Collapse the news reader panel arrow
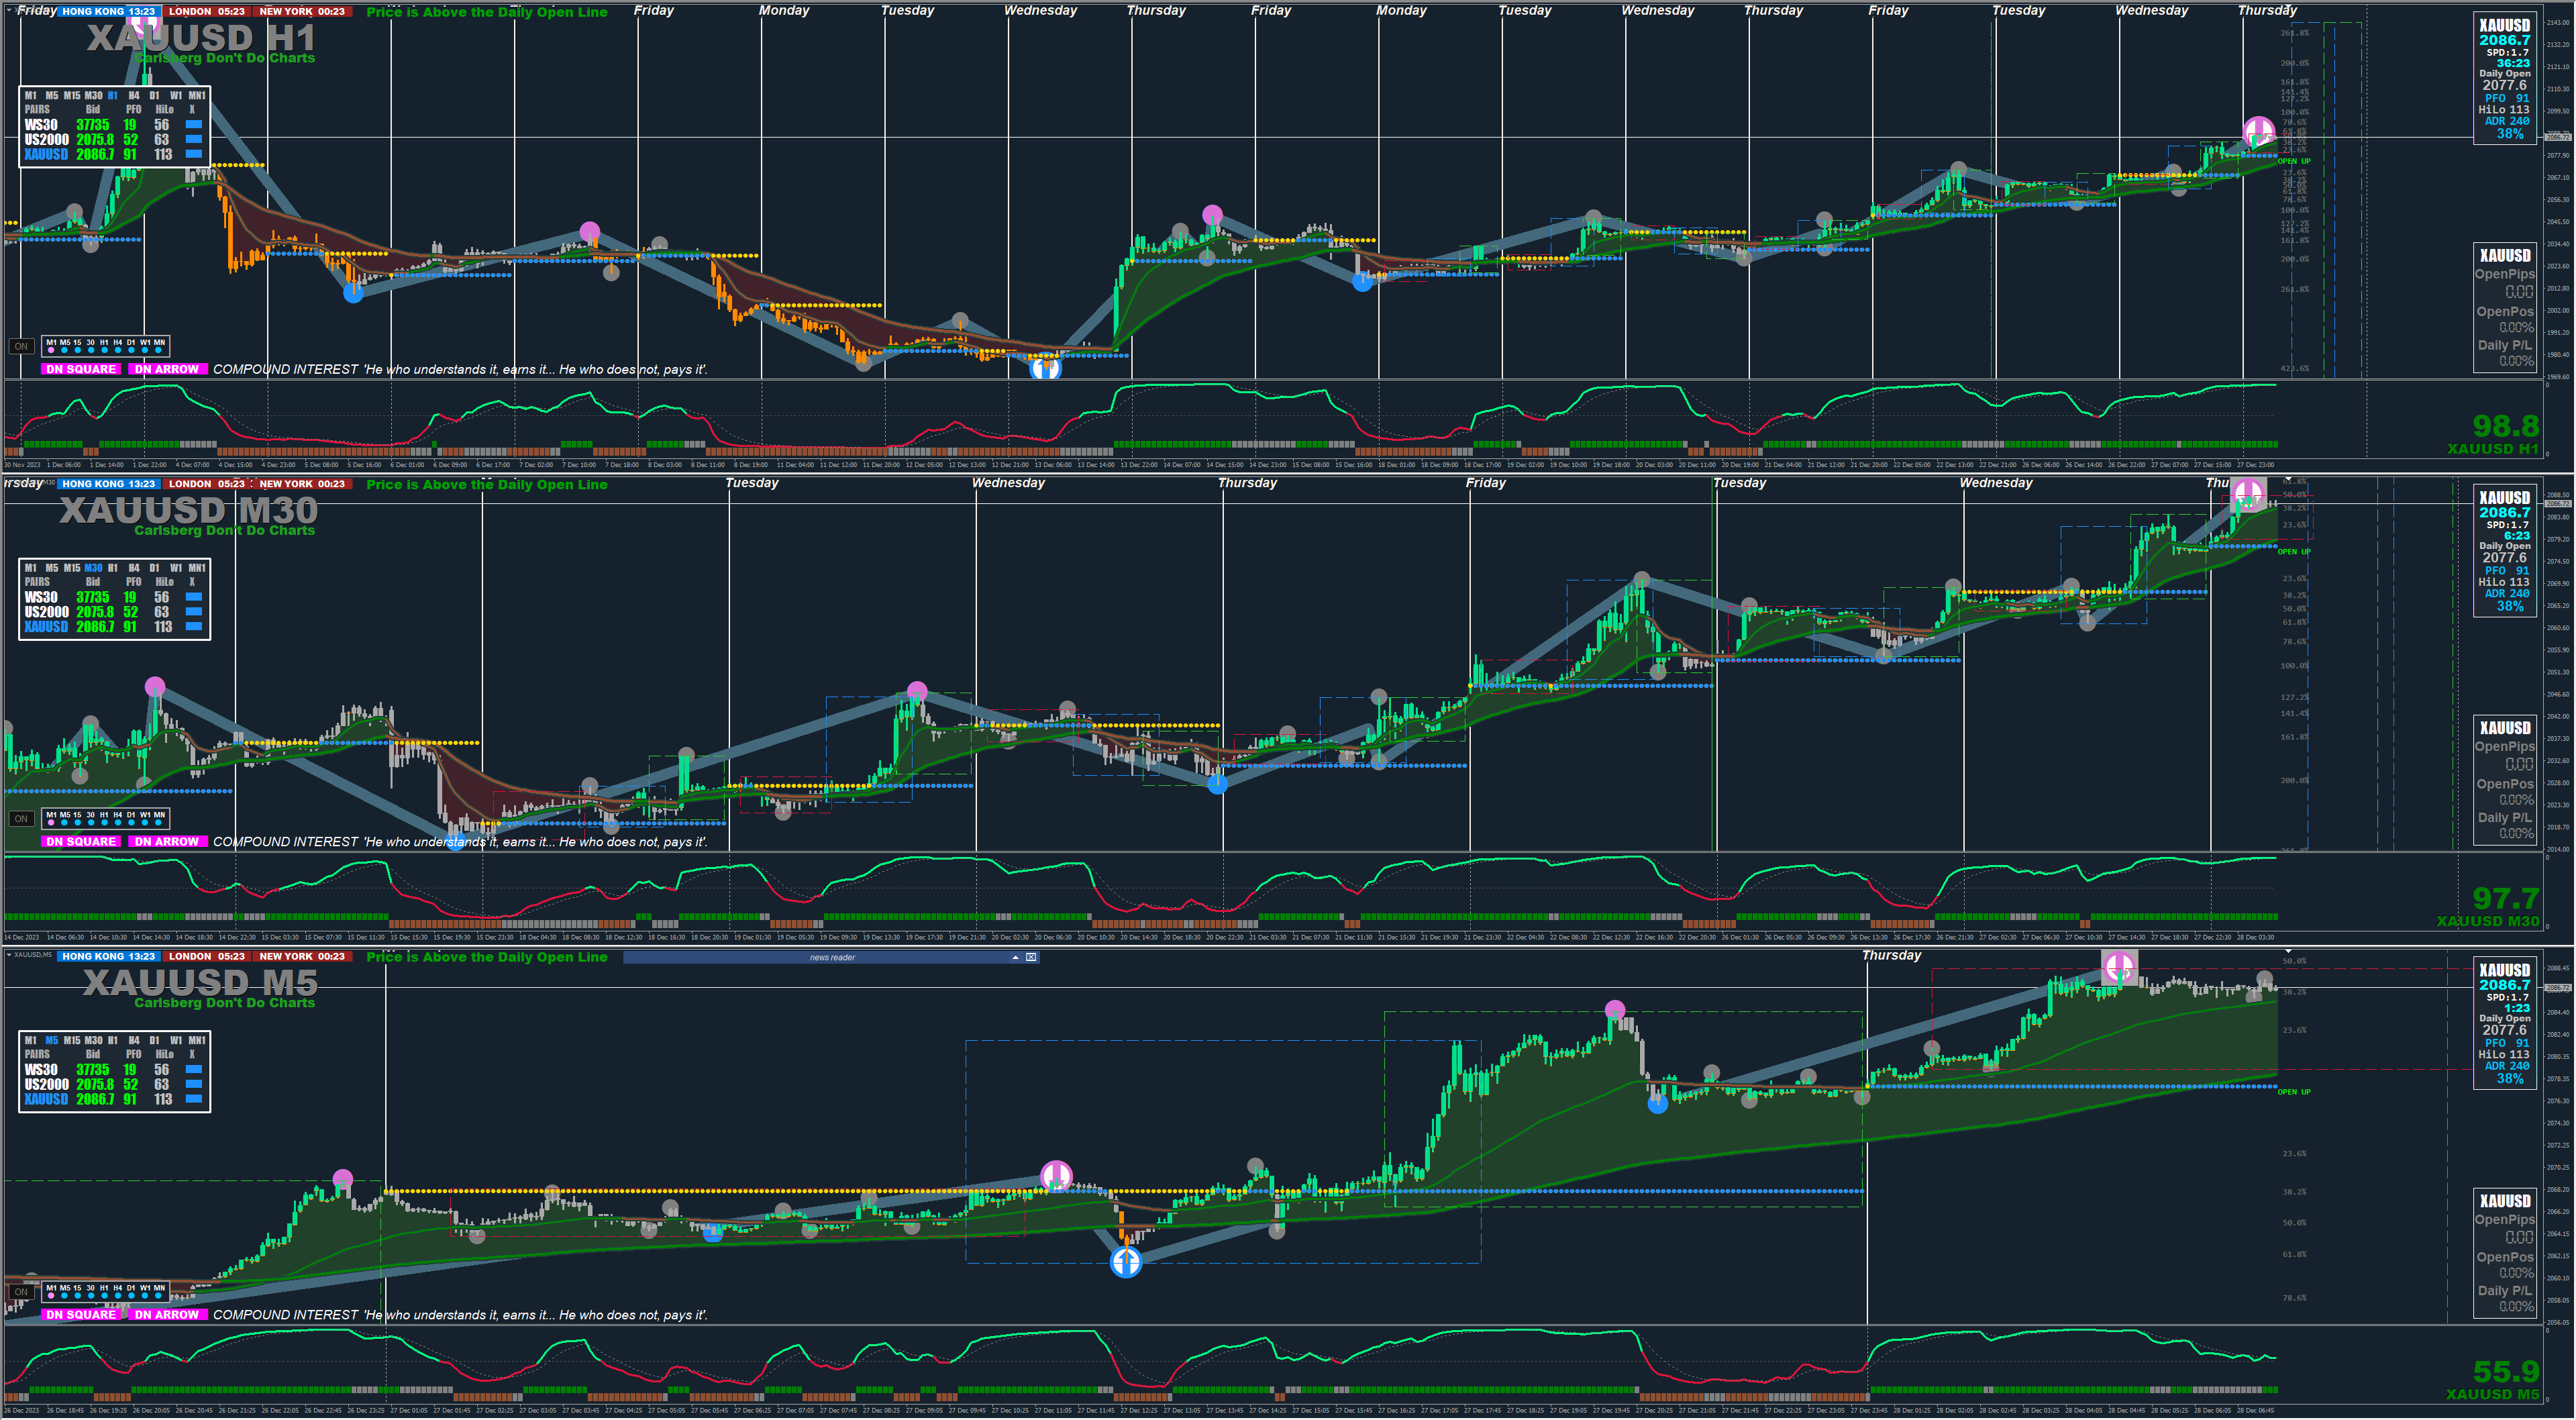Image resolution: width=2576 pixels, height=1420 pixels. click(x=1015, y=957)
